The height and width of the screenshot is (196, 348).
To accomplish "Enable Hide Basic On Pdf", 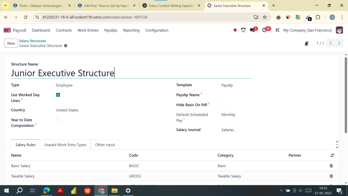I will pyautogui.click(x=223, y=104).
